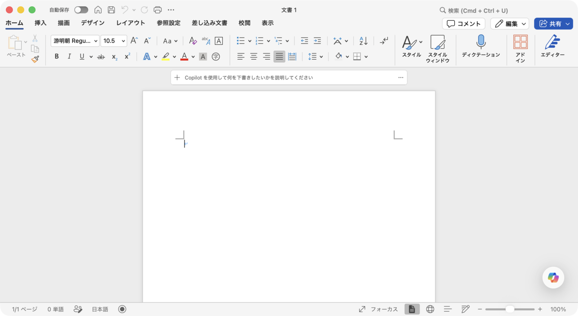Toggle italic formatting

tap(69, 57)
